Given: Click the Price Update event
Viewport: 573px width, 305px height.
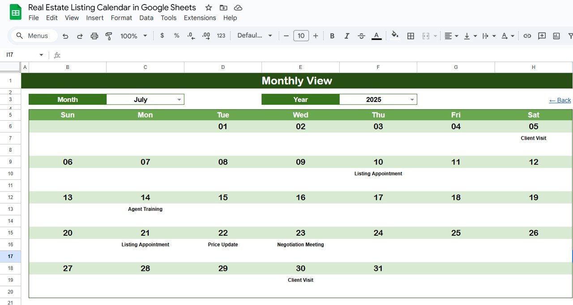Looking at the screenshot, I should 223,245.
